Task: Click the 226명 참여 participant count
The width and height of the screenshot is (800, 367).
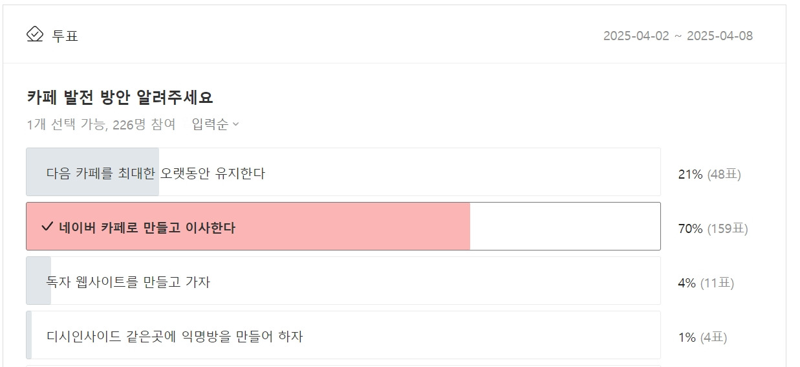Action: click(x=144, y=124)
